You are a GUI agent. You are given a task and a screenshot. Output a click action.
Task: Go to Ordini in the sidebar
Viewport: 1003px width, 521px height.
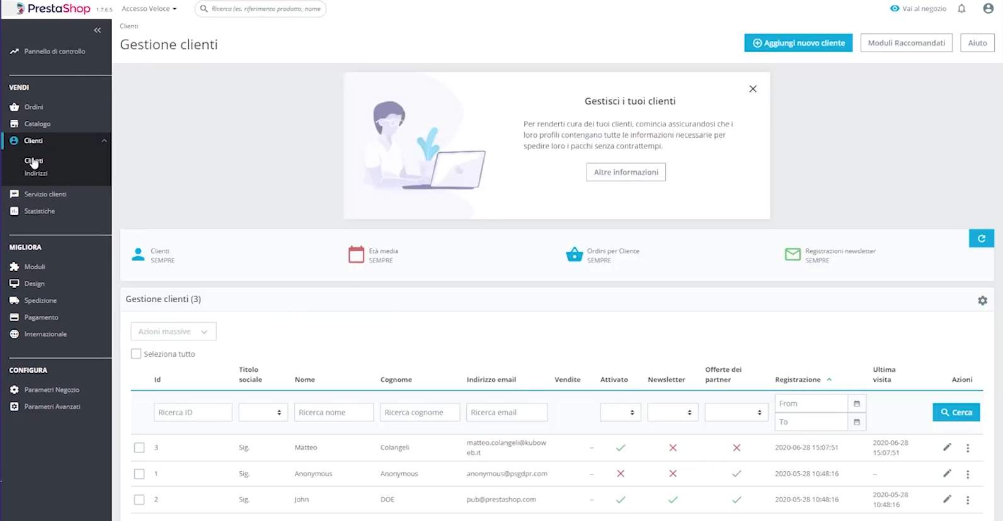(x=33, y=107)
